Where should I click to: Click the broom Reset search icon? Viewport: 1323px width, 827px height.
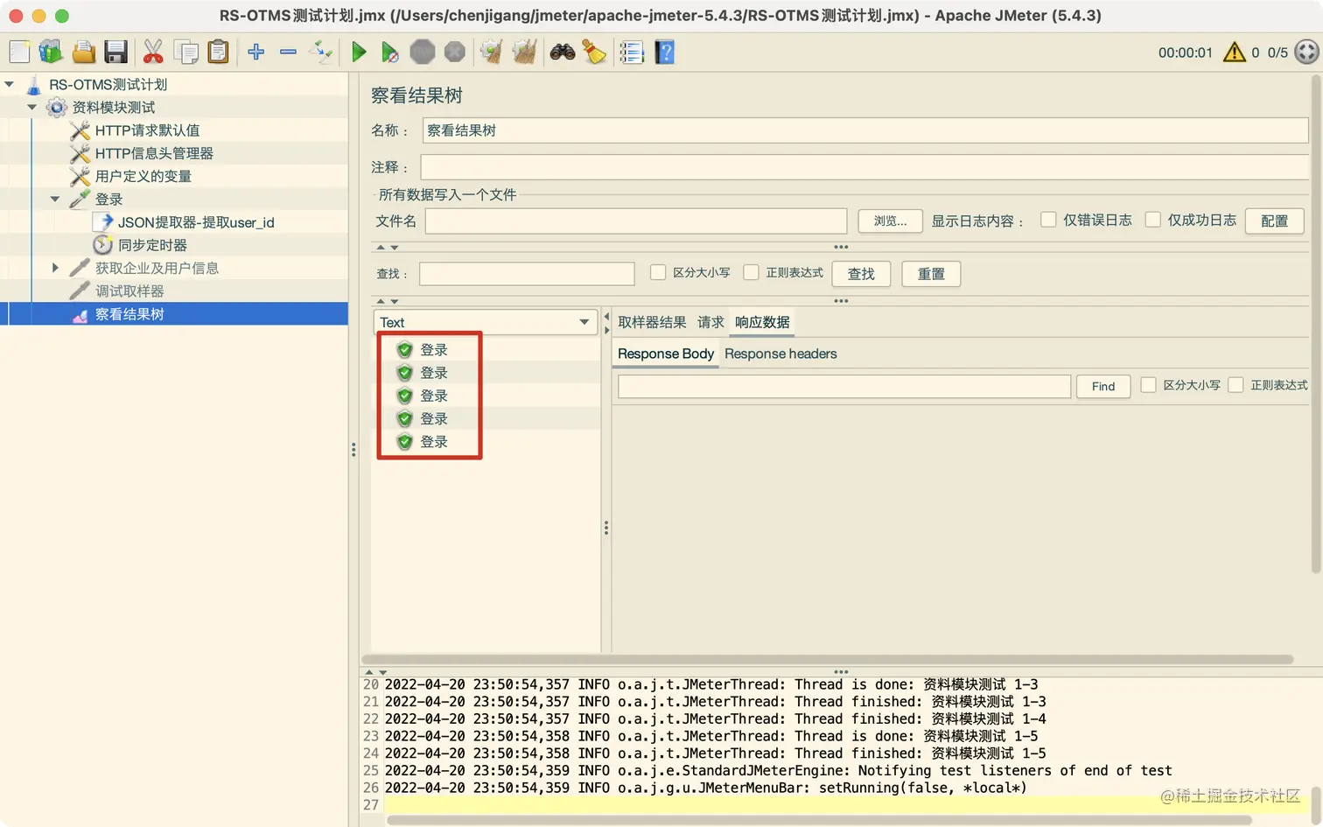(595, 53)
